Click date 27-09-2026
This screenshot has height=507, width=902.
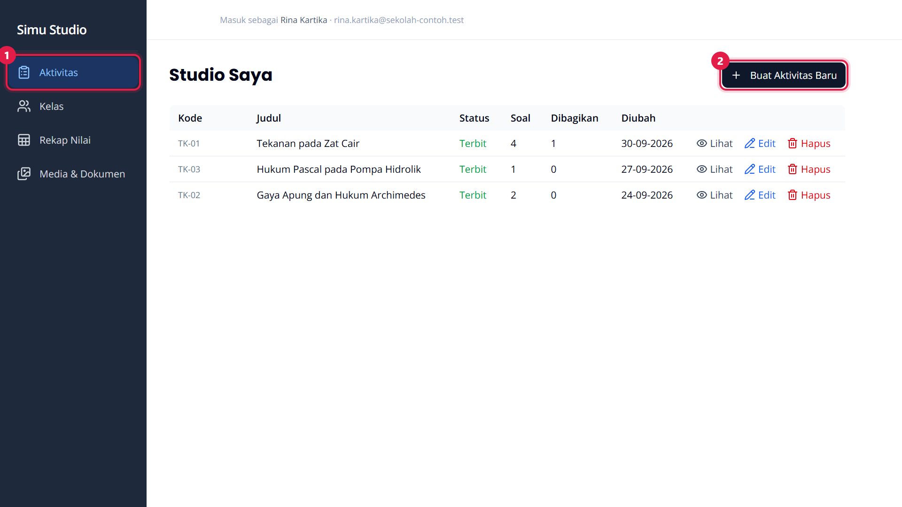coord(647,169)
